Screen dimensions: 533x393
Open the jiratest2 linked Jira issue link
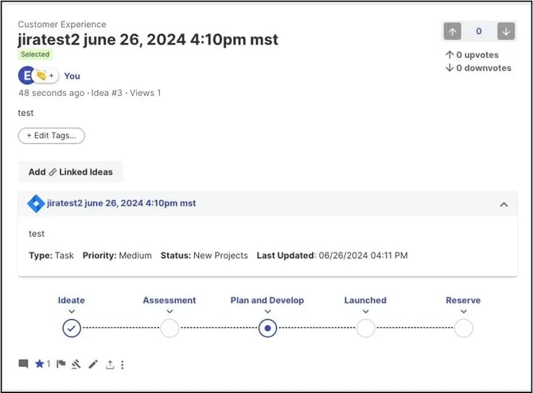[122, 203]
